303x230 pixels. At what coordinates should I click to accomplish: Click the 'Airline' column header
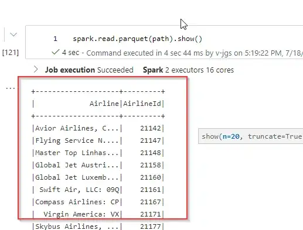pyautogui.click(x=104, y=104)
